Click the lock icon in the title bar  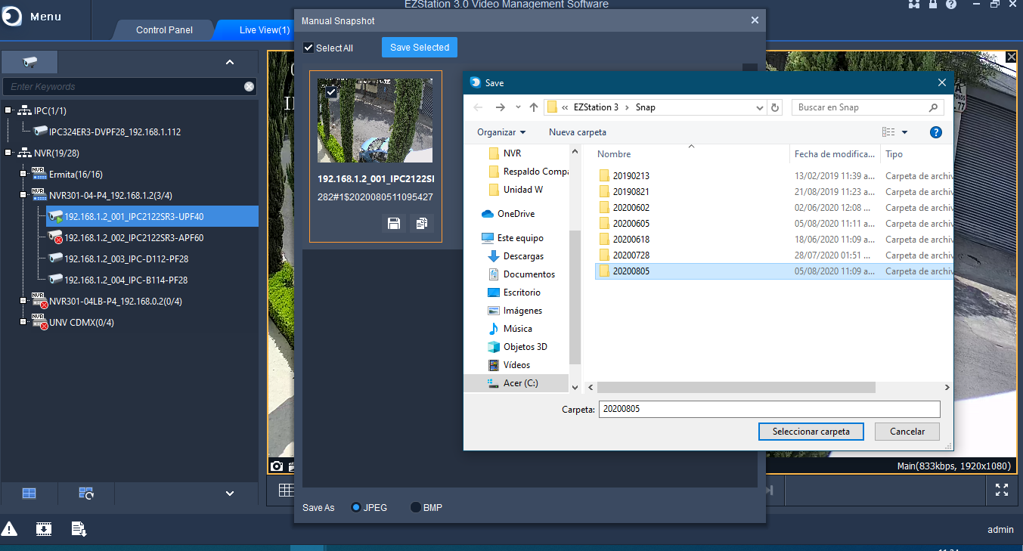pyautogui.click(x=933, y=5)
